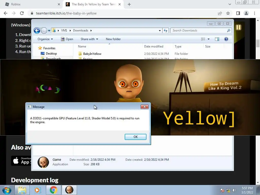The width and height of the screenshot is (260, 195).
Task: Open Windows Explorer from taskbar
Action: click(22, 190)
